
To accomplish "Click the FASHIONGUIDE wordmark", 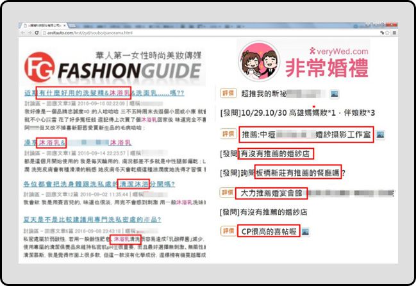I will pos(129,71).
